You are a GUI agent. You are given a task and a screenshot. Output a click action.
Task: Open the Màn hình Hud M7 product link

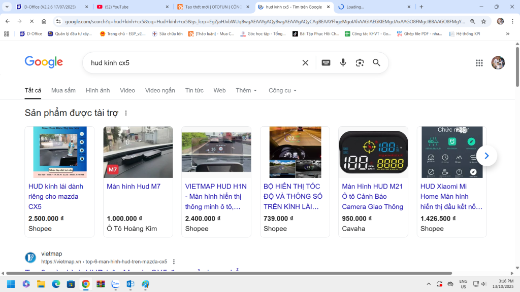[134, 187]
